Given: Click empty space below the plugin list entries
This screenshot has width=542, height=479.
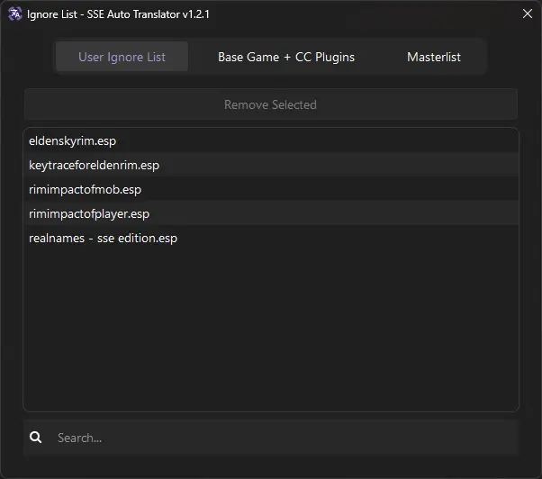Looking at the screenshot, I should click(x=271, y=329).
